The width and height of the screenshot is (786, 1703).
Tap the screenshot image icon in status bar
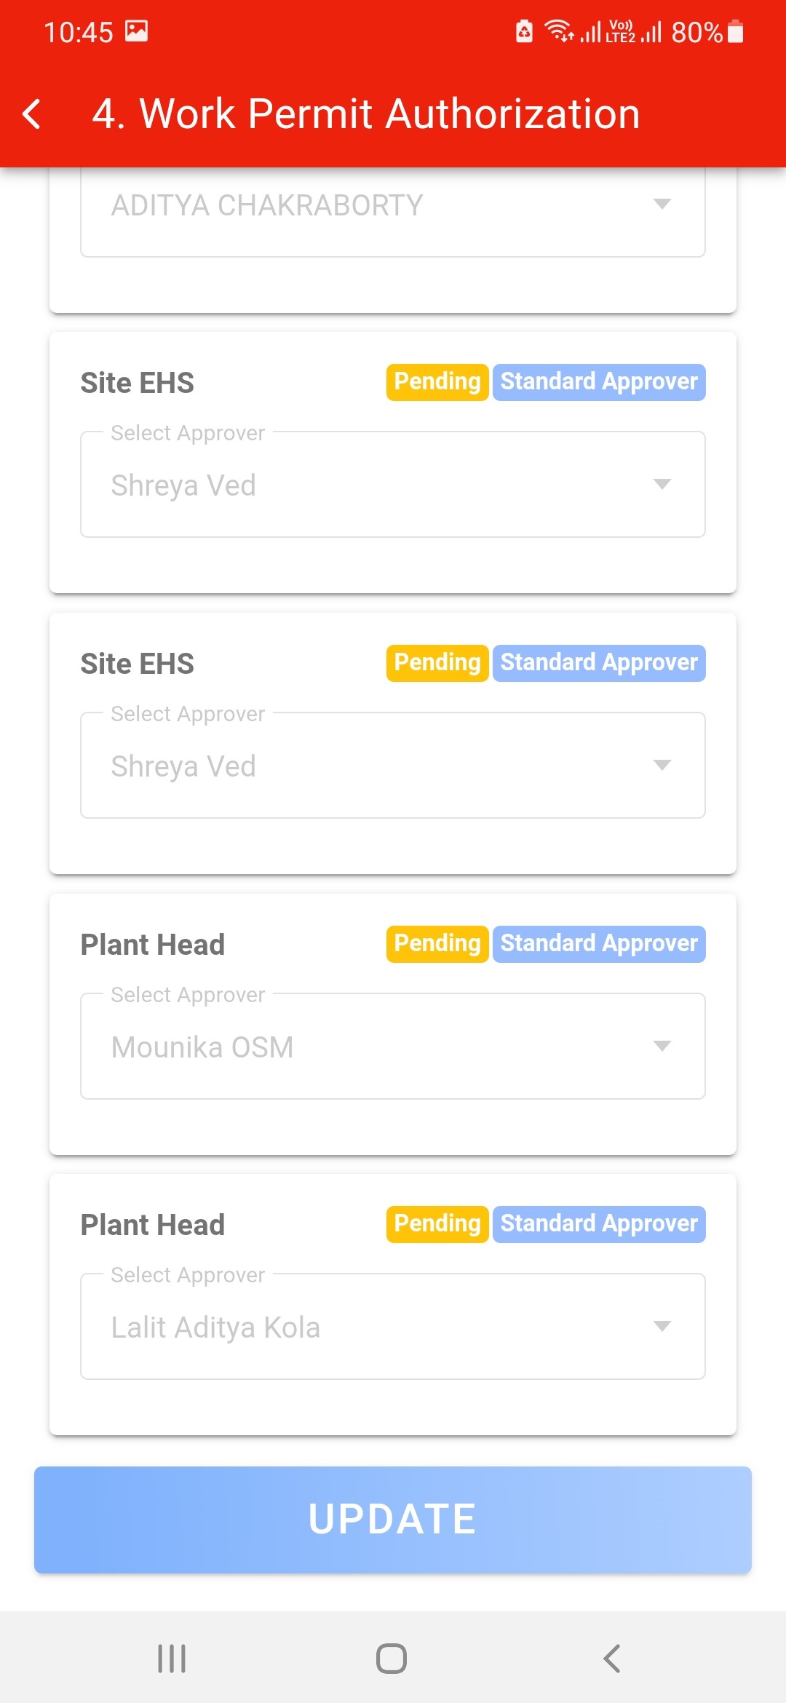coord(136,31)
